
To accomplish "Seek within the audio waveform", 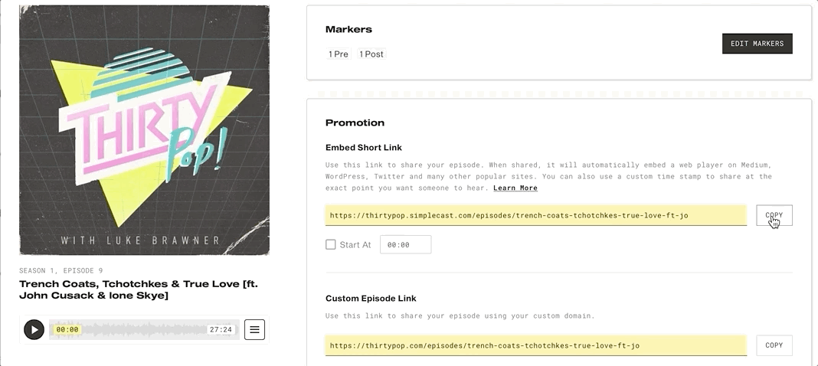I will coord(144,329).
